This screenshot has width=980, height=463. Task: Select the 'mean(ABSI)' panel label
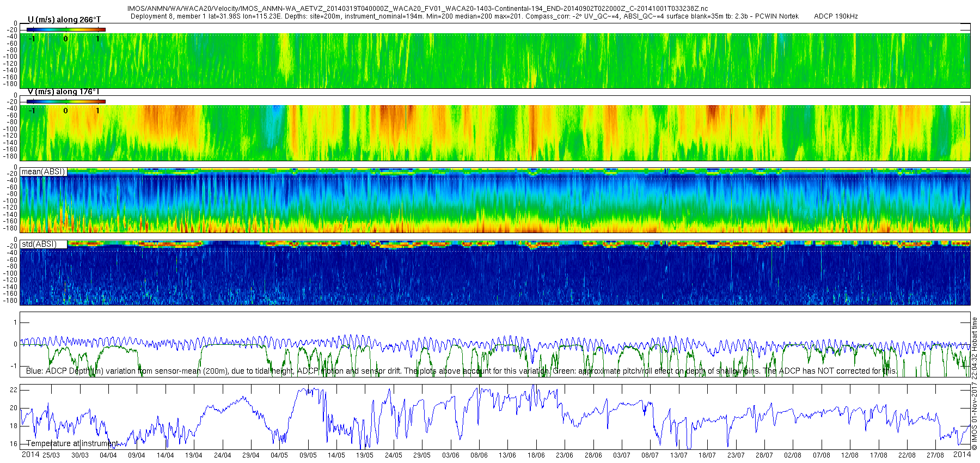(x=44, y=172)
